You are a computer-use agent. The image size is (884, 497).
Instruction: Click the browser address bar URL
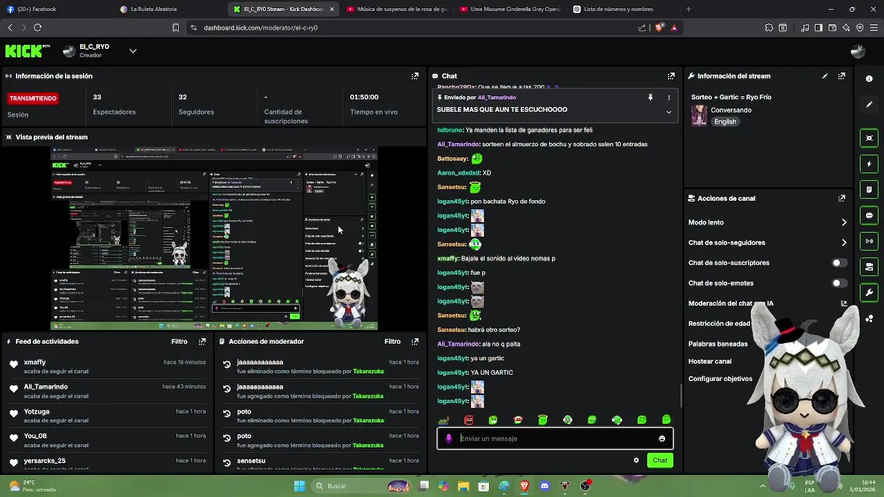coord(260,28)
